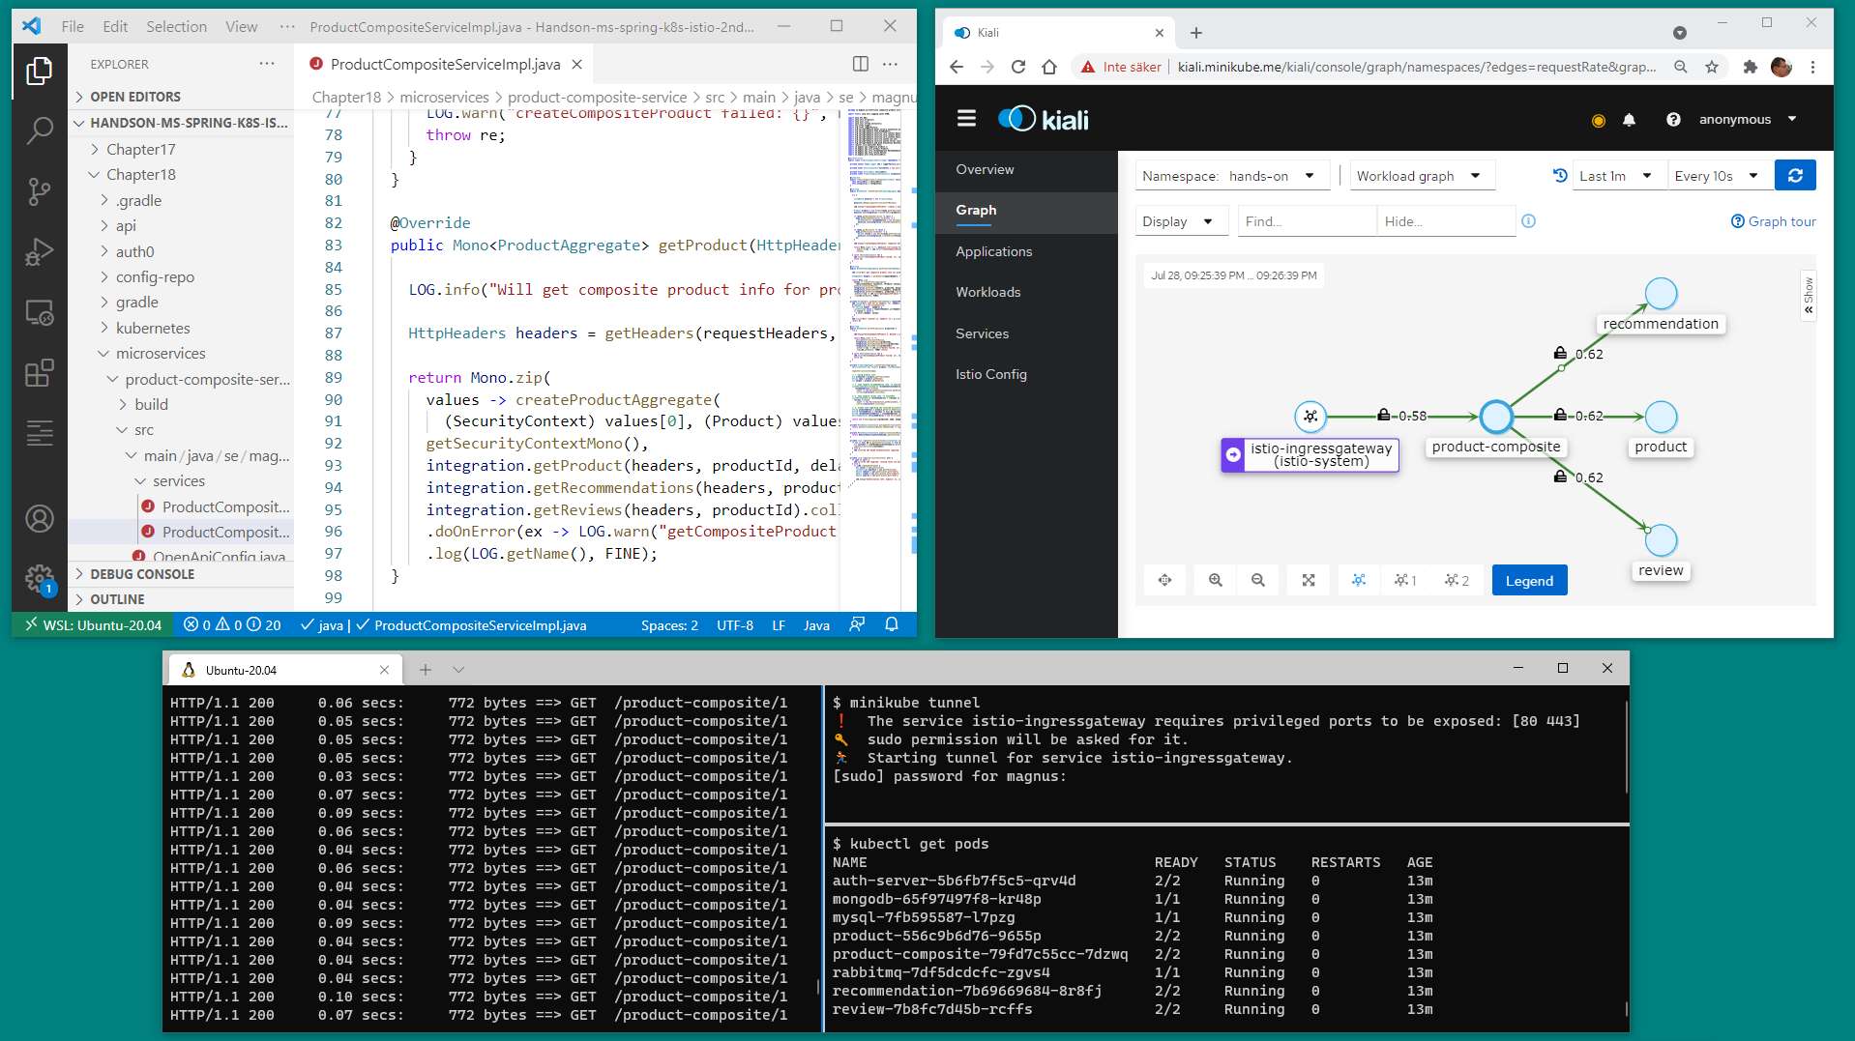Open View menu in VS Code
The image size is (1855, 1041).
(x=241, y=26)
